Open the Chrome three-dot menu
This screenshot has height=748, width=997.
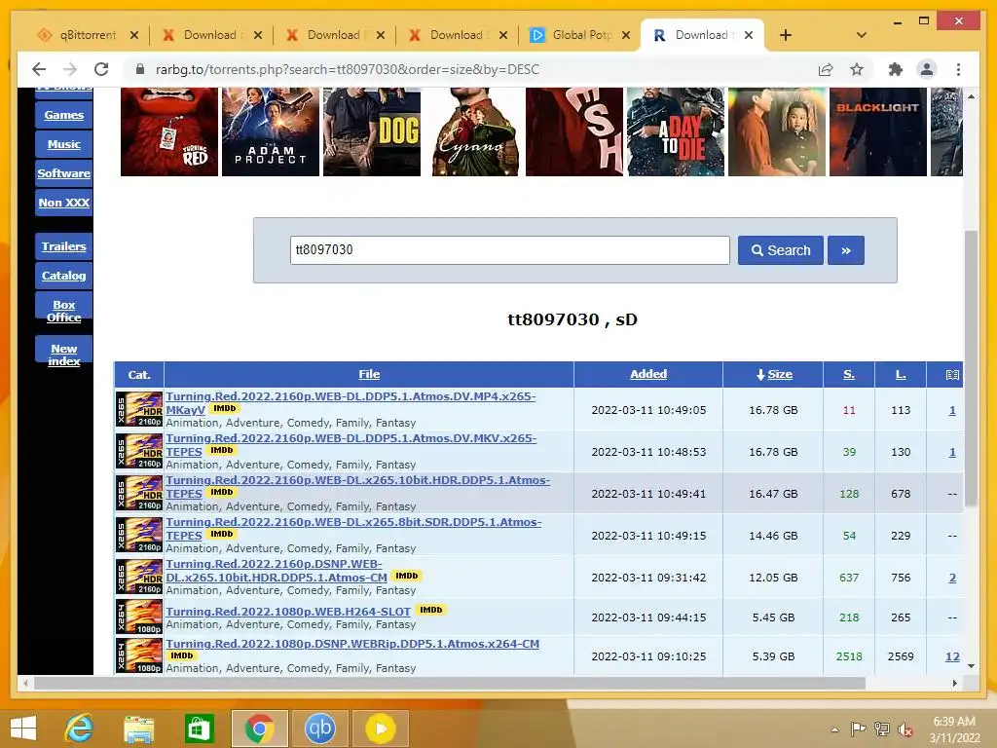(x=958, y=69)
